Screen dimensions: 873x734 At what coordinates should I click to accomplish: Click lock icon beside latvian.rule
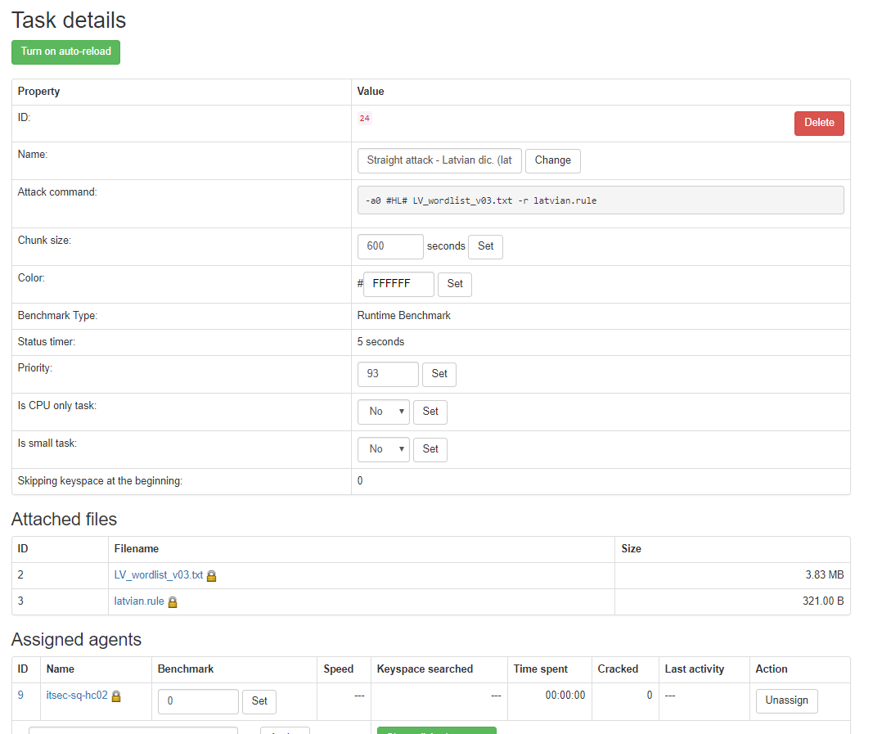tap(173, 602)
